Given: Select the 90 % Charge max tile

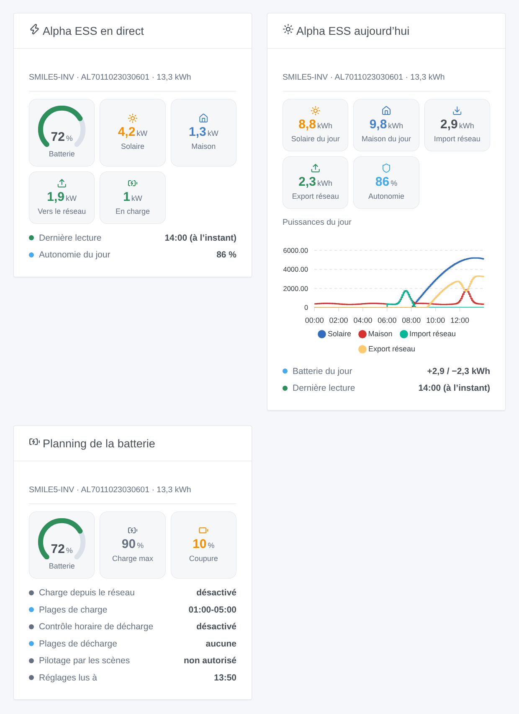Looking at the screenshot, I should [133, 545].
